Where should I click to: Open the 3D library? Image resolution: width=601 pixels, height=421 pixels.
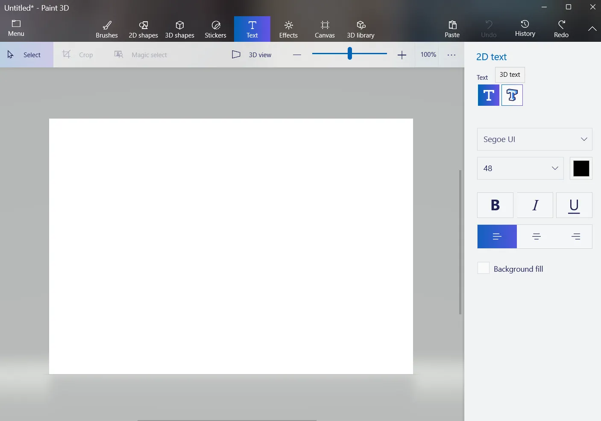361,29
